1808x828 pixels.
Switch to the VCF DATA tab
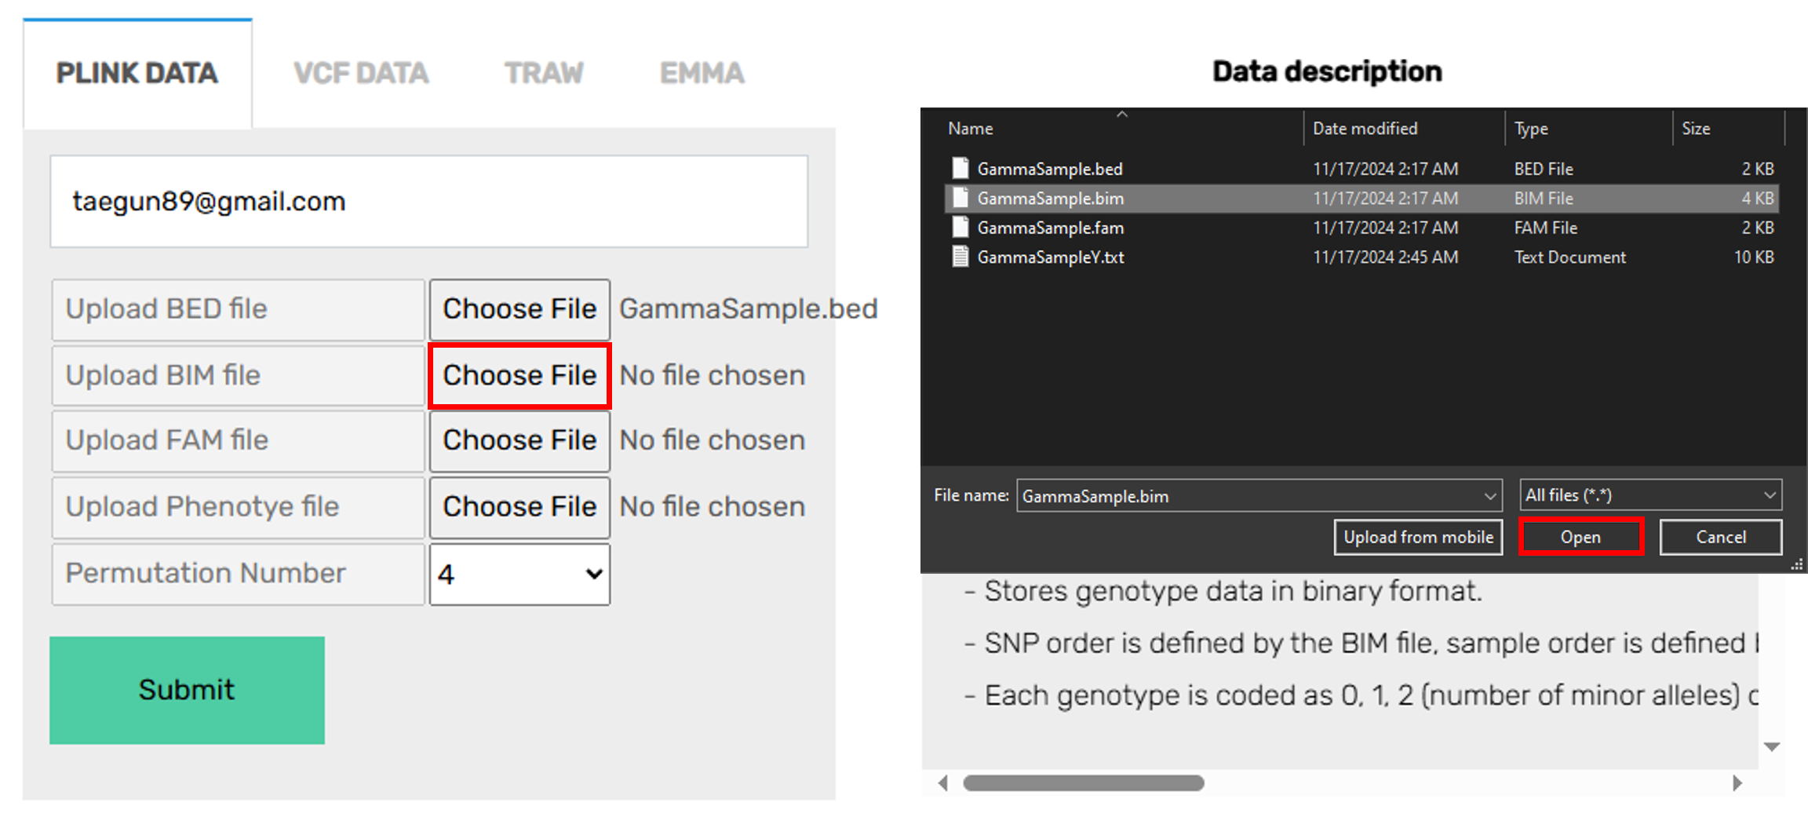pyautogui.click(x=361, y=74)
